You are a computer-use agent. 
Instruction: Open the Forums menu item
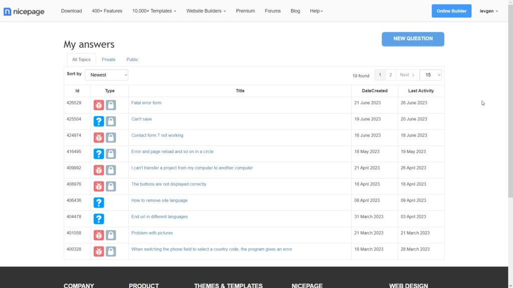click(x=273, y=11)
